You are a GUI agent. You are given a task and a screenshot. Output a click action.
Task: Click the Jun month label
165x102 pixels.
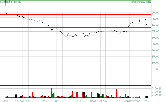[x=56, y=101]
